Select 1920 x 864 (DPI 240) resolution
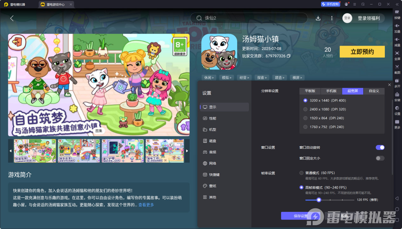The height and width of the screenshot is (229, 402). pyautogui.click(x=305, y=118)
